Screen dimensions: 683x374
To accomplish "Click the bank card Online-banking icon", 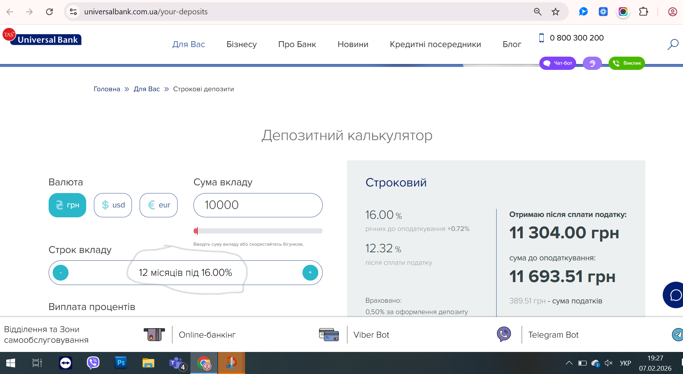I will point(329,335).
